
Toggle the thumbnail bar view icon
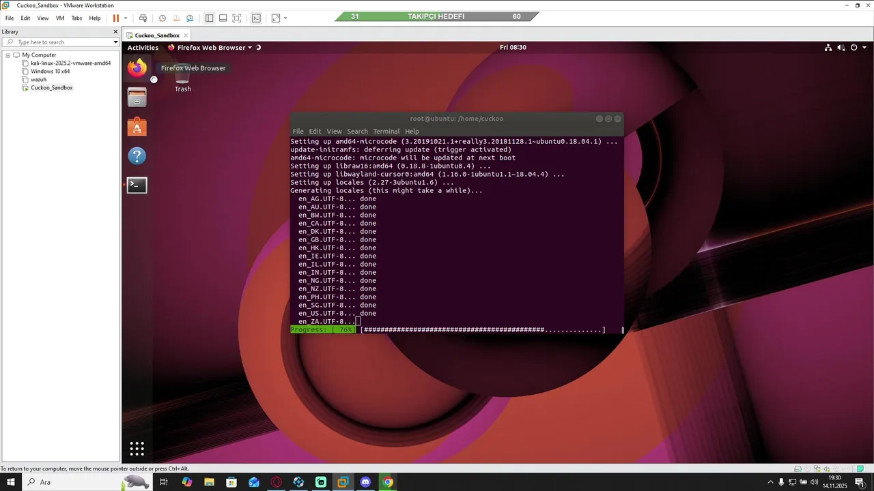pos(223,18)
